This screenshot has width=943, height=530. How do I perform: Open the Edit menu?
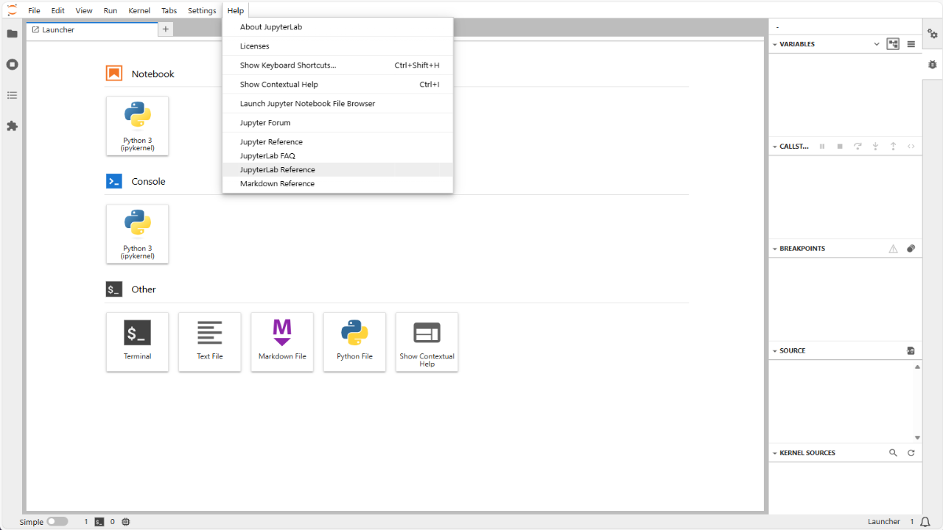coord(58,10)
